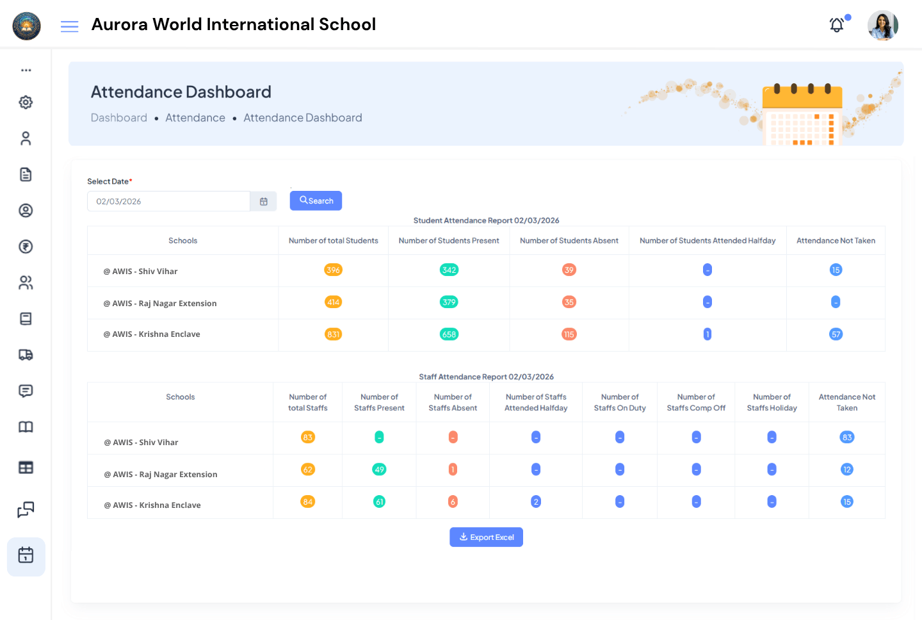The height and width of the screenshot is (620, 922).
Task: Expand the sidebar ellipsis menu
Action: [26, 69]
